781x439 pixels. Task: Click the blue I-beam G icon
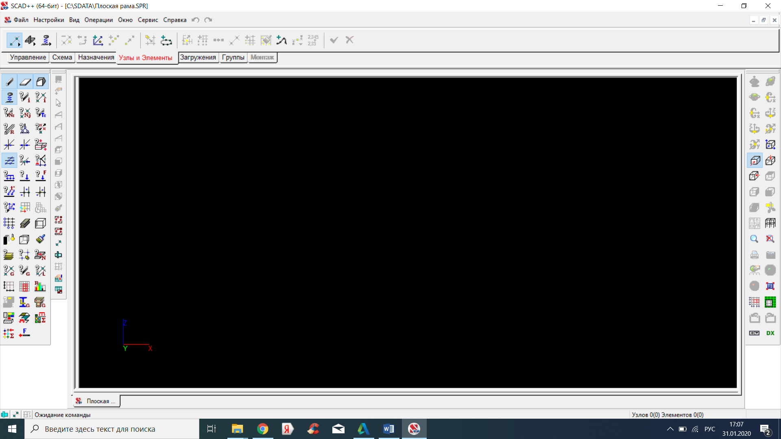(x=25, y=302)
